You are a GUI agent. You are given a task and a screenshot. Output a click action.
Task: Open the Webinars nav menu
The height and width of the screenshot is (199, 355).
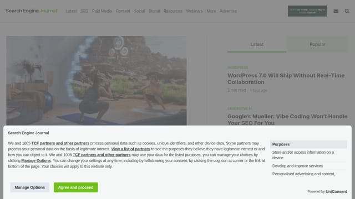click(194, 11)
